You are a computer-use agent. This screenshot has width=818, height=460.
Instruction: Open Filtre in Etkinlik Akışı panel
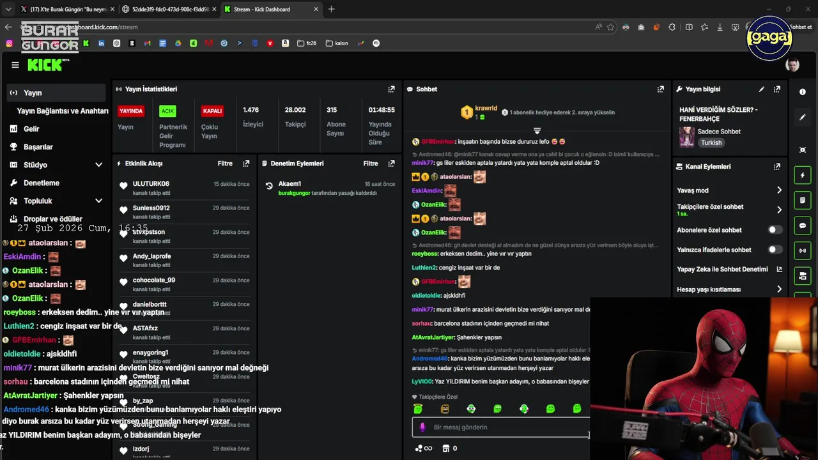225,164
